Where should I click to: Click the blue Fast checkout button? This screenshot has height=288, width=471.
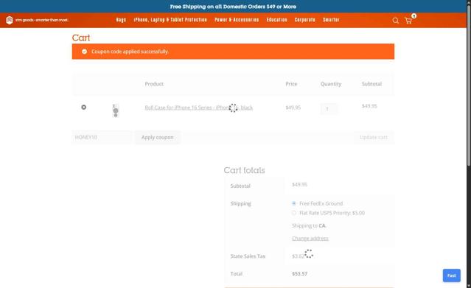click(x=452, y=275)
